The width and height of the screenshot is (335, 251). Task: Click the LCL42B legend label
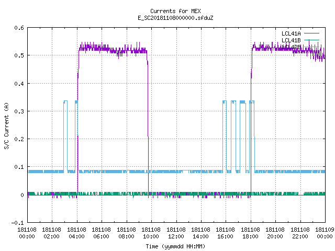(x=291, y=47)
